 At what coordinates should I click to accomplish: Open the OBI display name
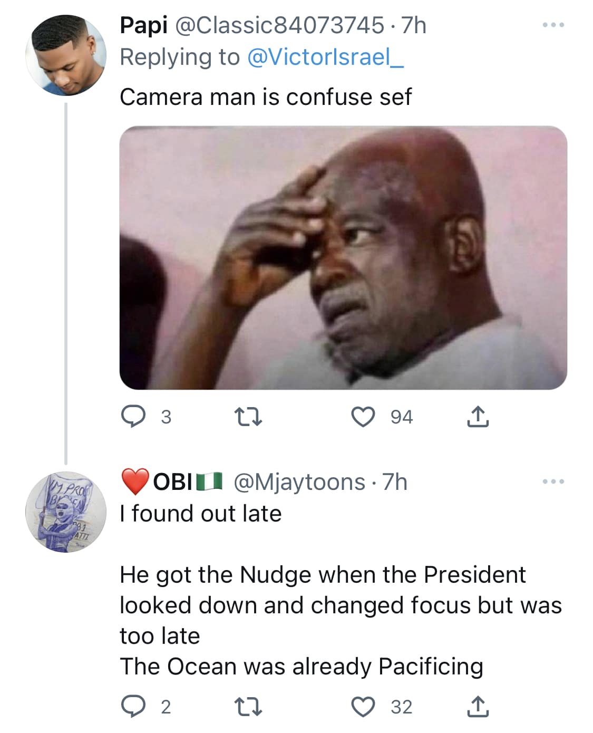click(172, 482)
